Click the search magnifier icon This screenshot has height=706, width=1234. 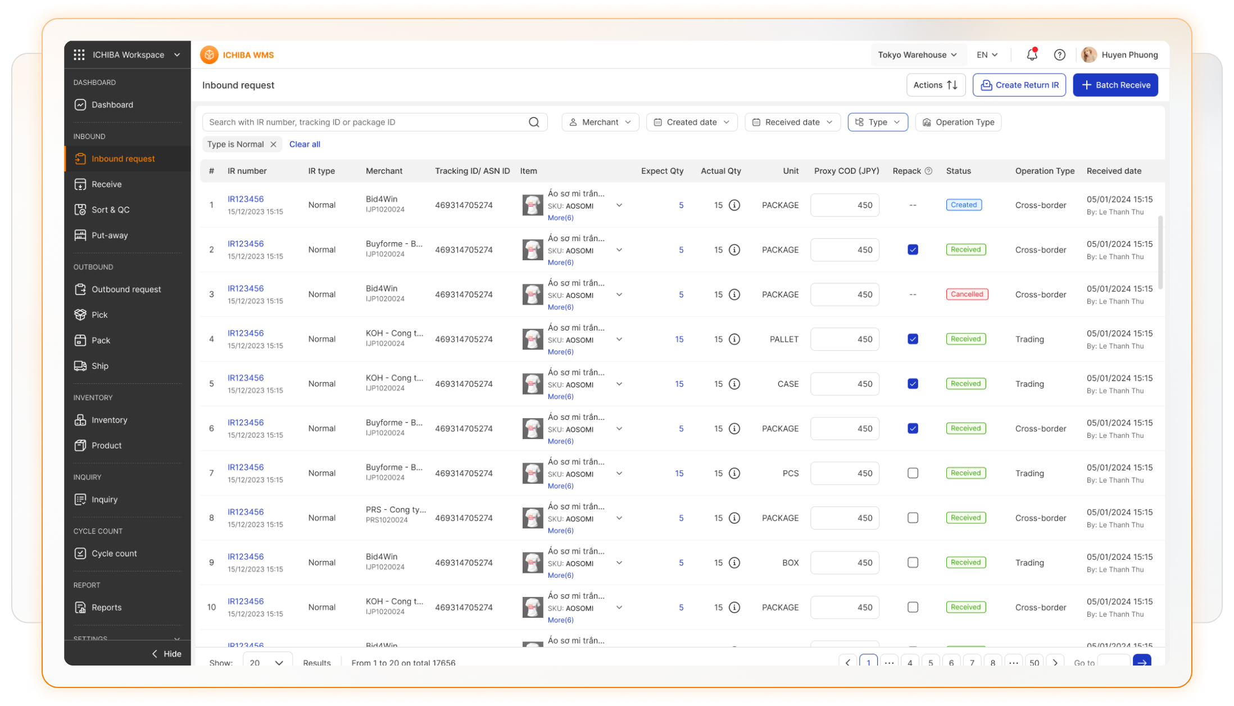point(534,122)
